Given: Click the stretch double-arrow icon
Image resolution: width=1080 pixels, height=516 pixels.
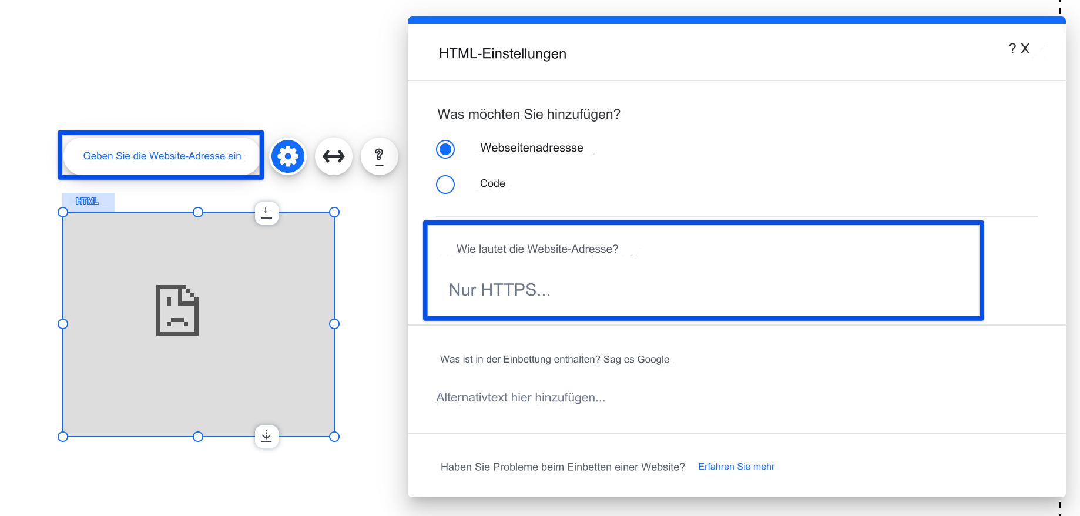Looking at the screenshot, I should [x=334, y=156].
